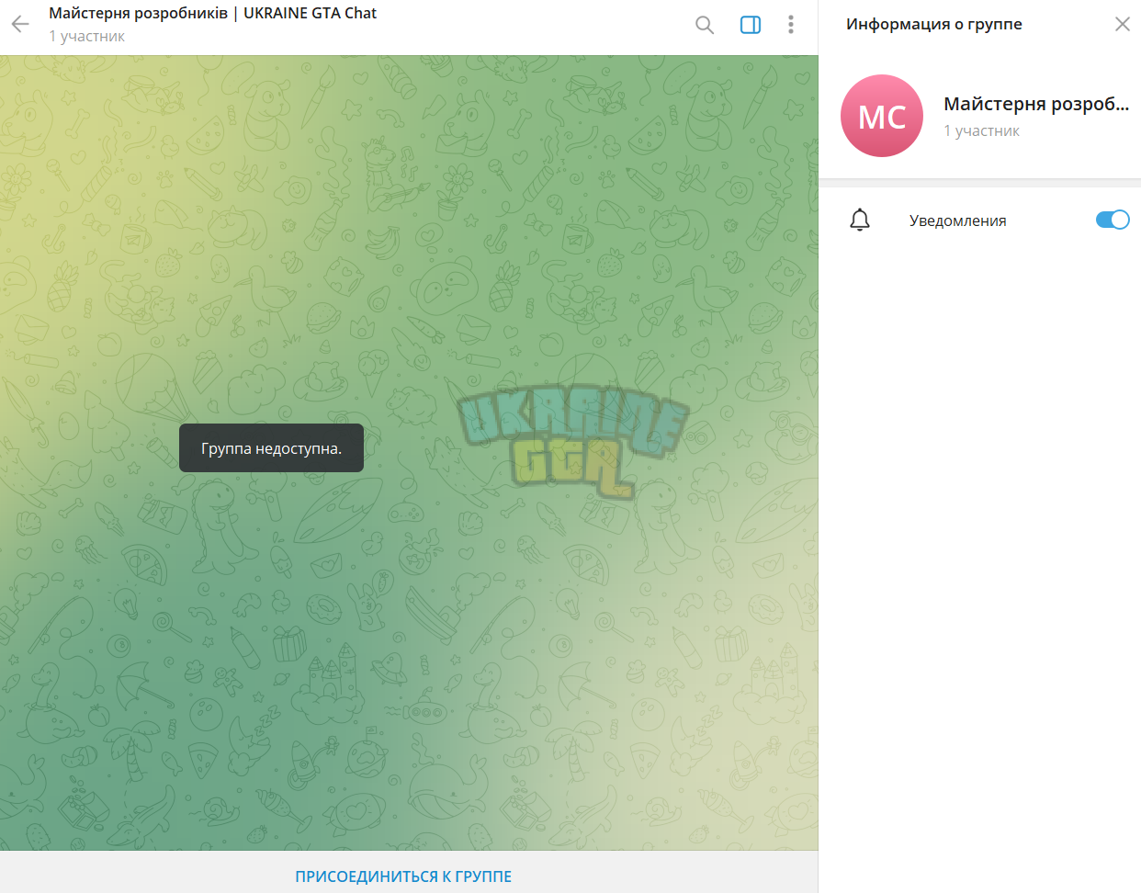Click the Уведомления label
Viewport: 1141px width, 893px height.
click(958, 220)
